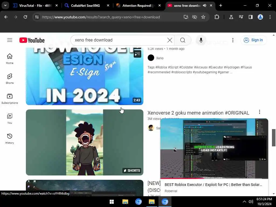Open YouTube guide hamburger menu
This screenshot has width=276, height=207.
pos(10,40)
